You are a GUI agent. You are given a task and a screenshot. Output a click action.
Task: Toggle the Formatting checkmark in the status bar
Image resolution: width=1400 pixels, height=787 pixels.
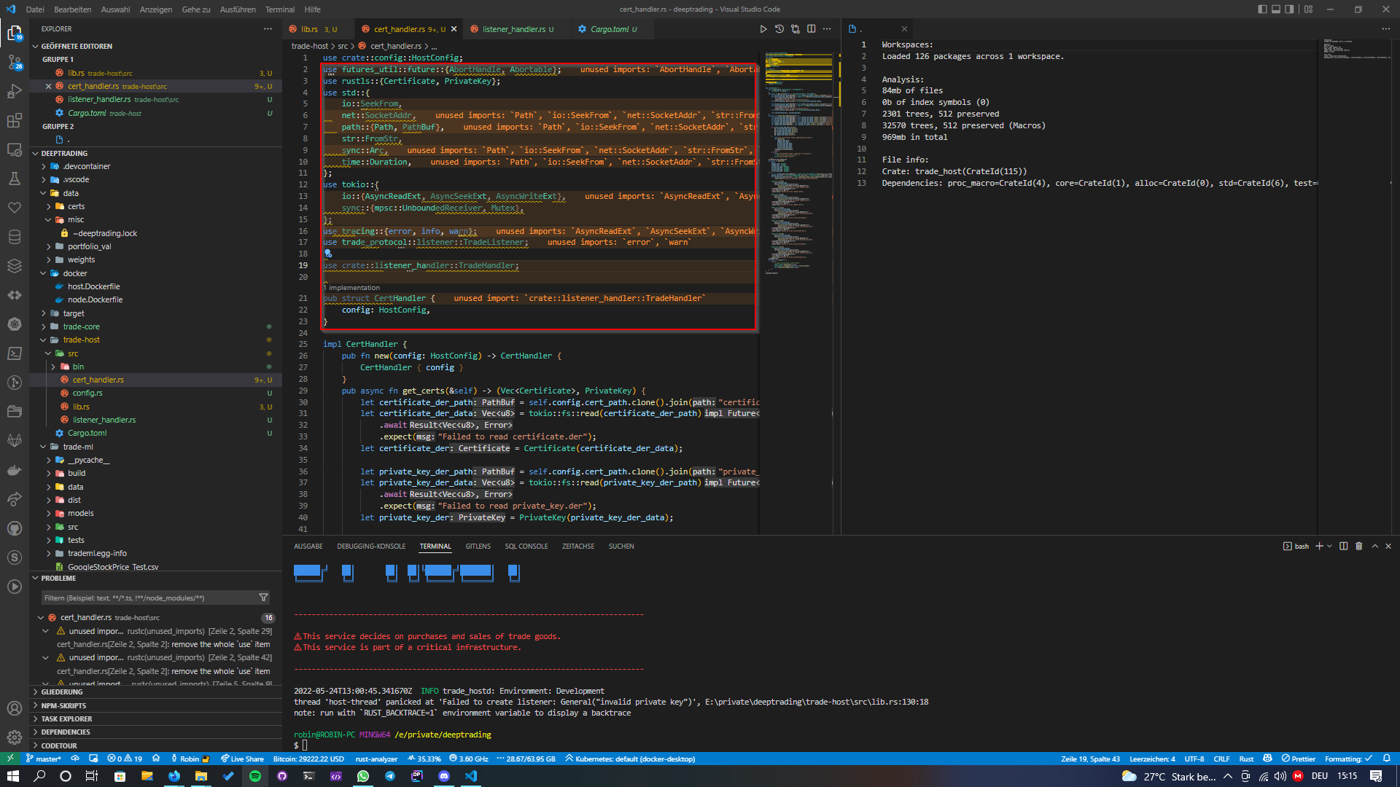point(1347,759)
